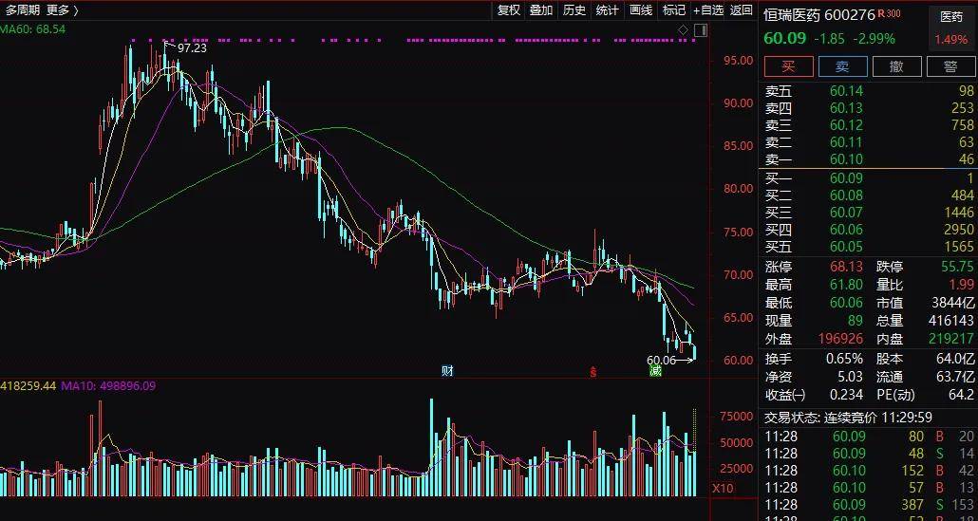Open the 多周期 multi-period selector
The image size is (978, 521).
pyautogui.click(x=23, y=10)
